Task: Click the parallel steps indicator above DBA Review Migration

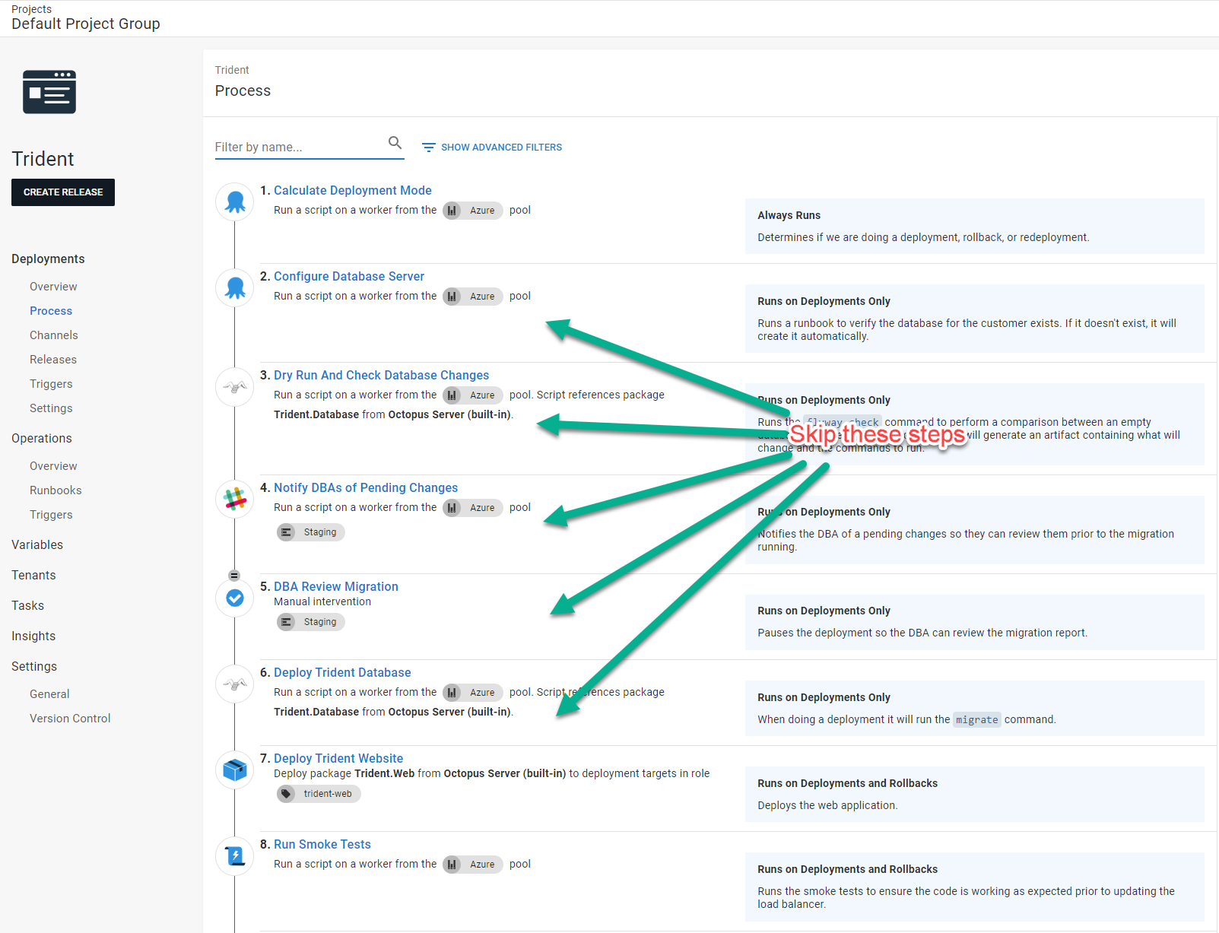Action: [234, 575]
